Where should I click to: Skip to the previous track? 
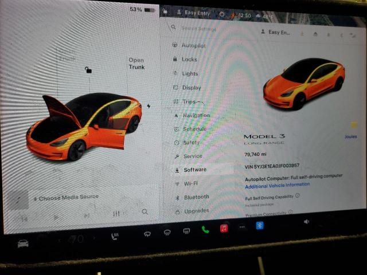coord(24,219)
